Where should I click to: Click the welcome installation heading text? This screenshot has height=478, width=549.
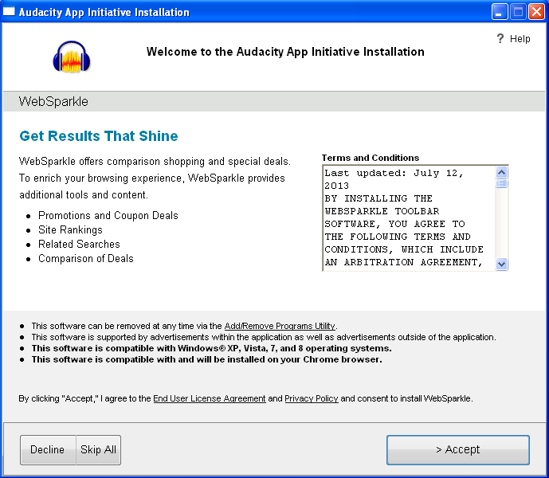click(x=285, y=52)
